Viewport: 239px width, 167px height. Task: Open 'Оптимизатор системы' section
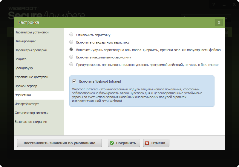39,113
